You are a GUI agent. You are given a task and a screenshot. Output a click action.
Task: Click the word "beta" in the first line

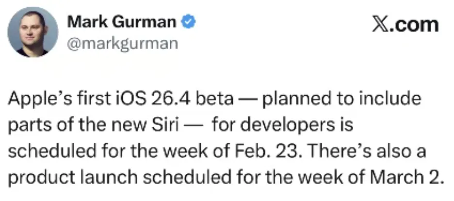pyautogui.click(x=214, y=99)
